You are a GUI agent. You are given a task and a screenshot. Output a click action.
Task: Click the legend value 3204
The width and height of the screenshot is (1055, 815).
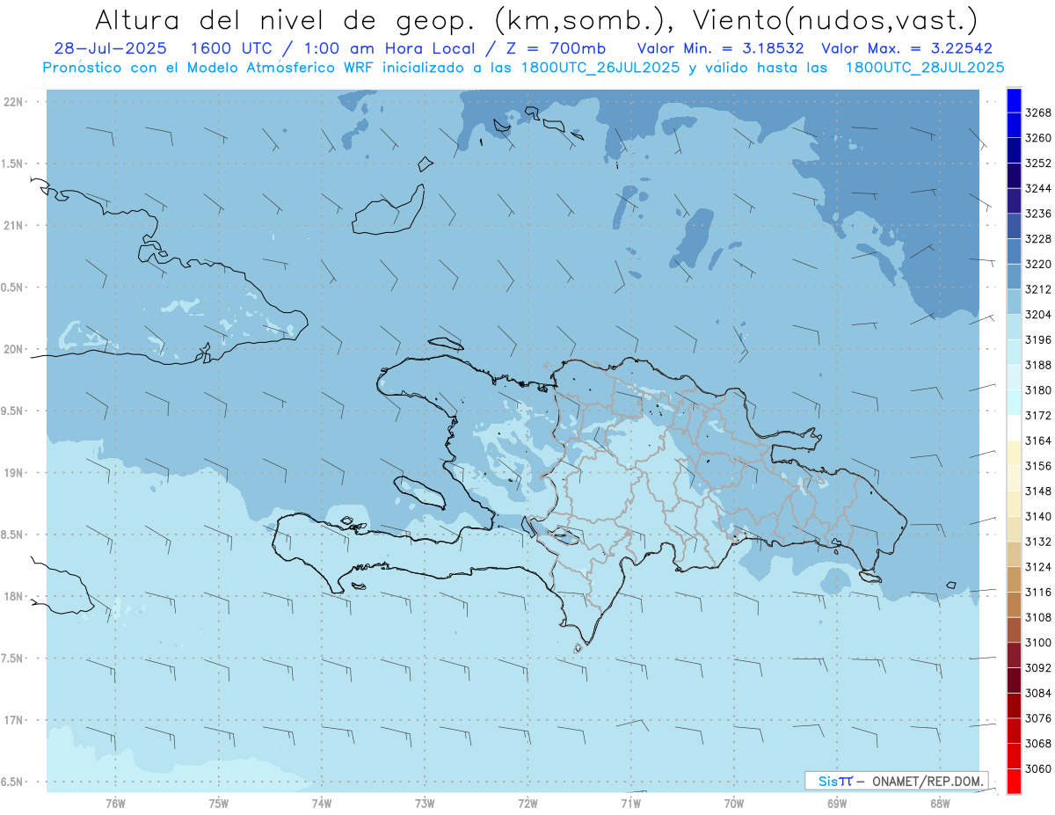pos(1037,315)
